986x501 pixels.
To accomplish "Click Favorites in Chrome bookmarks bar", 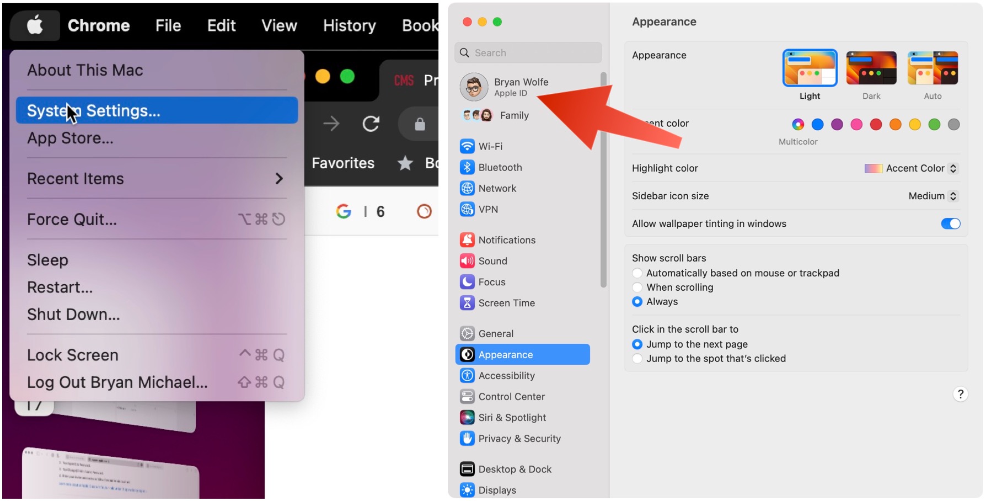I will click(x=343, y=163).
